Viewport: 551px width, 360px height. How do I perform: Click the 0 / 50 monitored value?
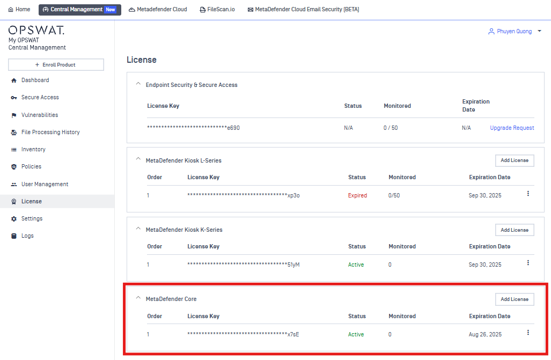[391, 128]
